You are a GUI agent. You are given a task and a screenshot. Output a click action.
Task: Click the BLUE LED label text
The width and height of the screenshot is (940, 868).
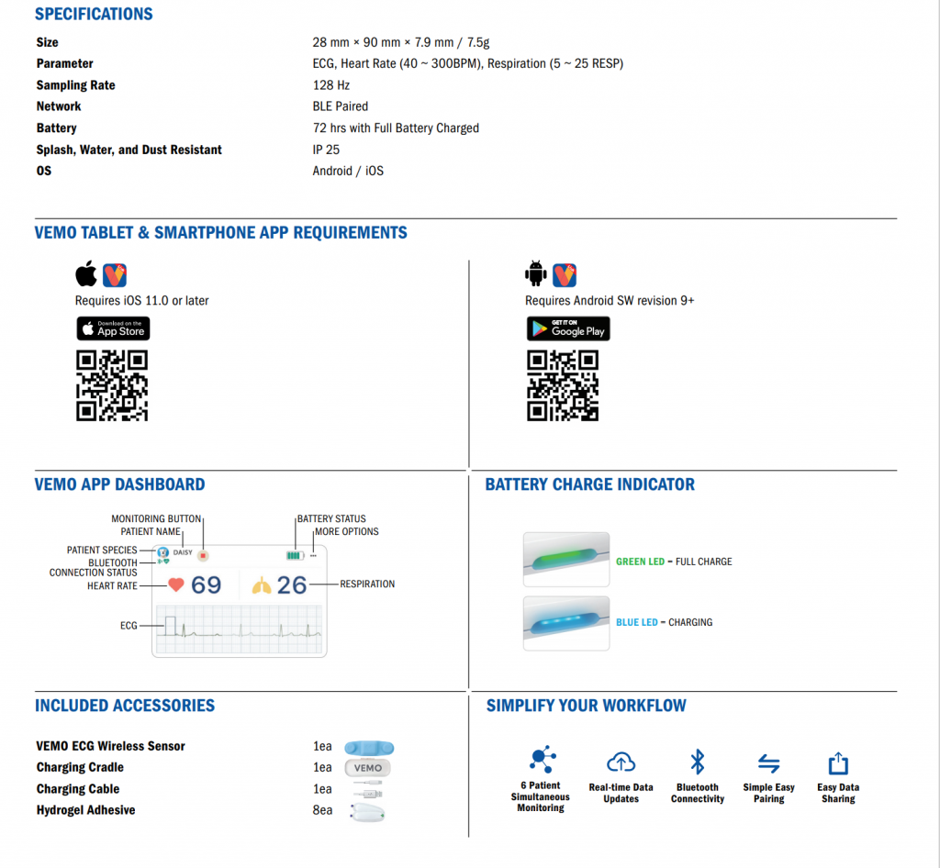tap(637, 622)
